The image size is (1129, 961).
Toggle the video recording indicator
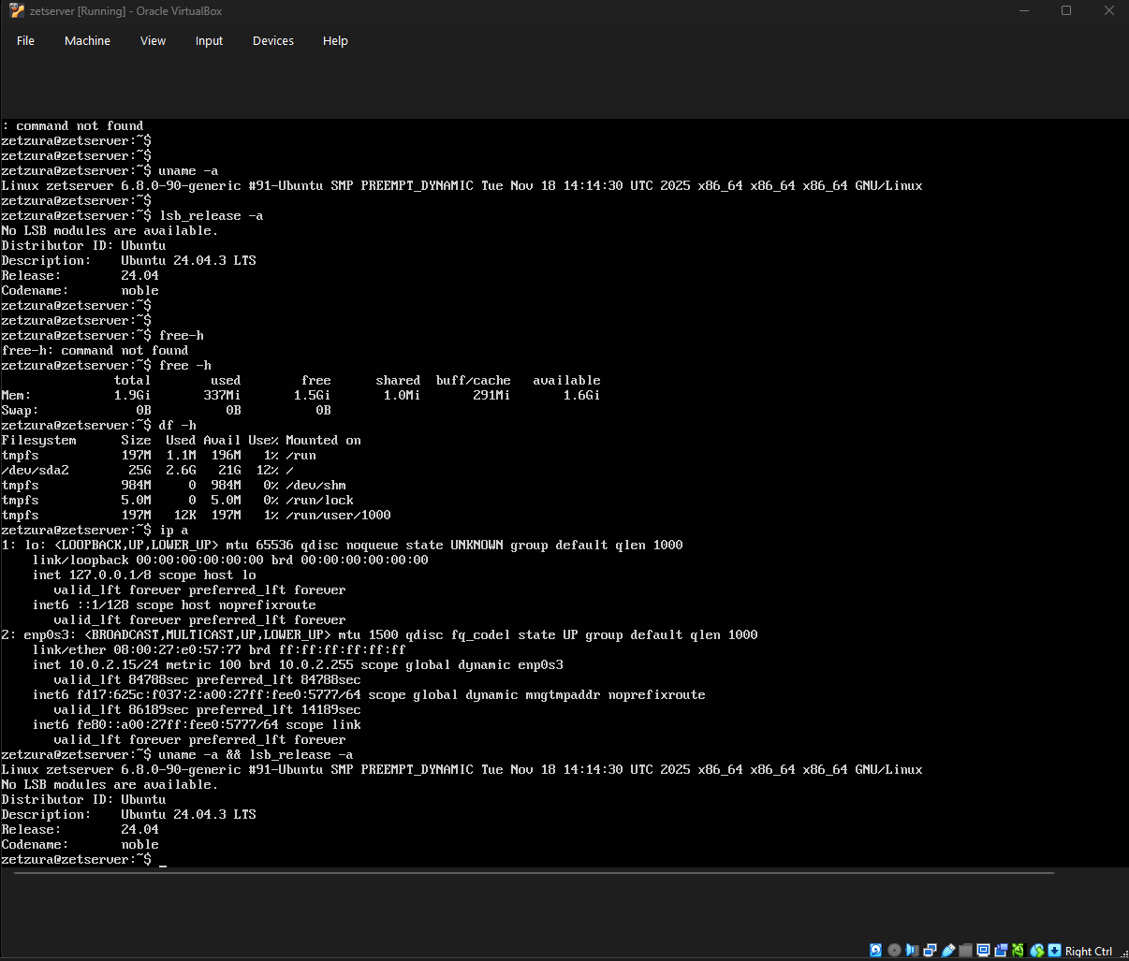point(1002,950)
